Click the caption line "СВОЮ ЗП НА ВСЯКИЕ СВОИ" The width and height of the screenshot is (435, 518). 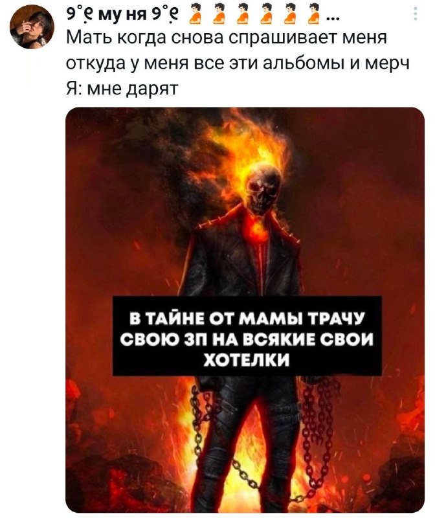pos(247,339)
